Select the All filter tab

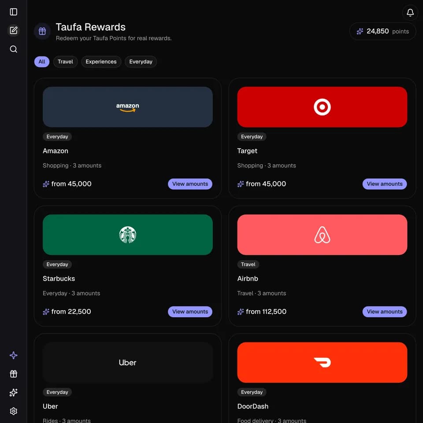(42, 62)
